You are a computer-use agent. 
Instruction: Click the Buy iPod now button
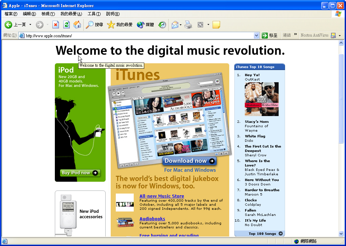pyautogui.click(x=80, y=173)
